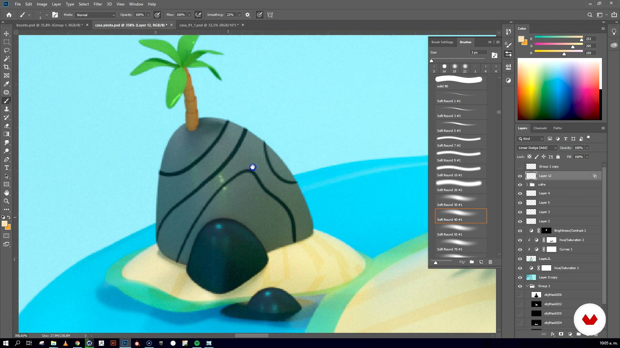Select the Rectangle shape tool
Screen dimensions: 620x348
[x=6, y=185]
